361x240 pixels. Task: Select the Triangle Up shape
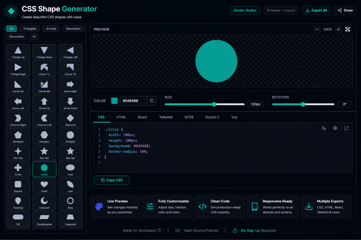pyautogui.click(x=18, y=52)
